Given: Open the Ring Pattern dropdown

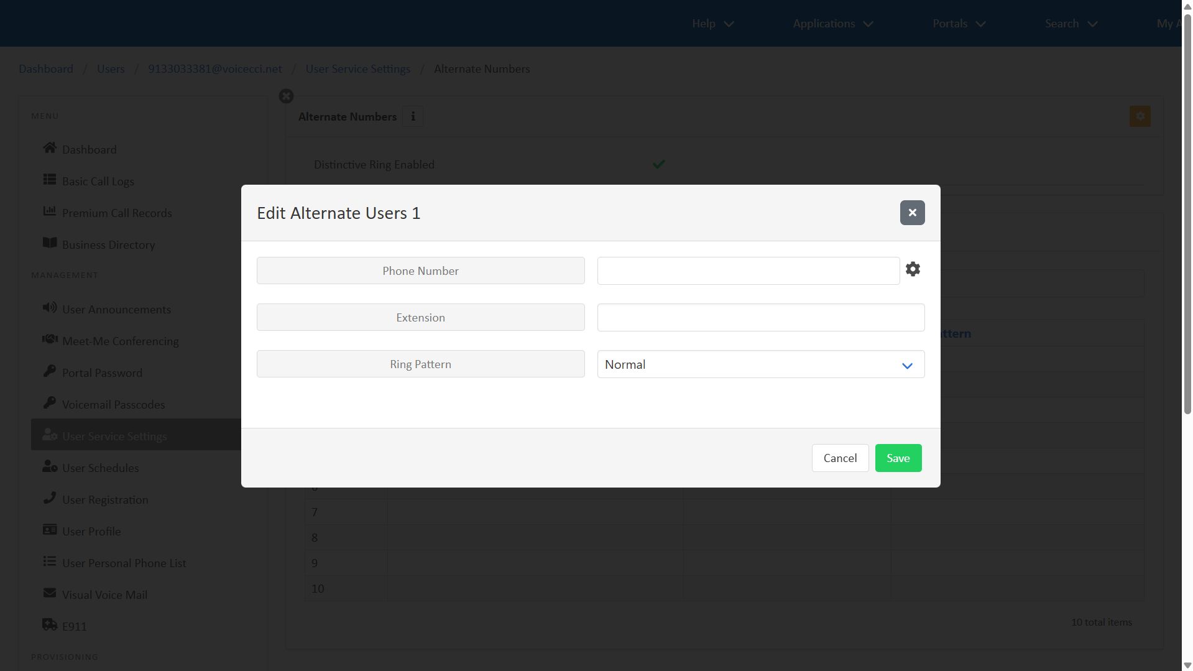Looking at the screenshot, I should pos(760,364).
